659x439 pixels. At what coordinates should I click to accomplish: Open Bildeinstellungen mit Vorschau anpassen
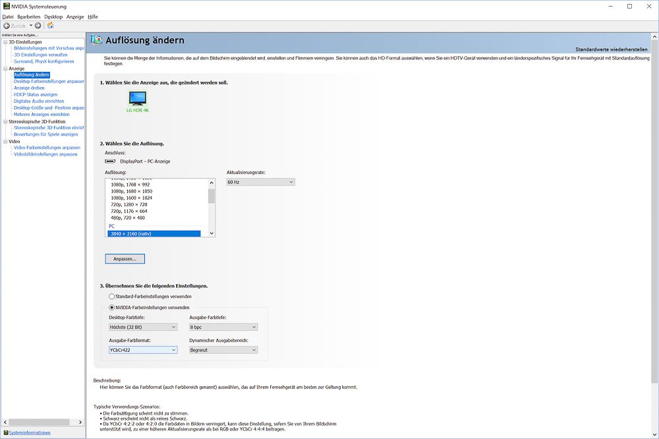point(49,48)
